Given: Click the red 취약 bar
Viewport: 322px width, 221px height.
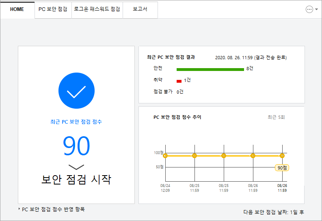Looking at the screenshot, I should point(179,81).
